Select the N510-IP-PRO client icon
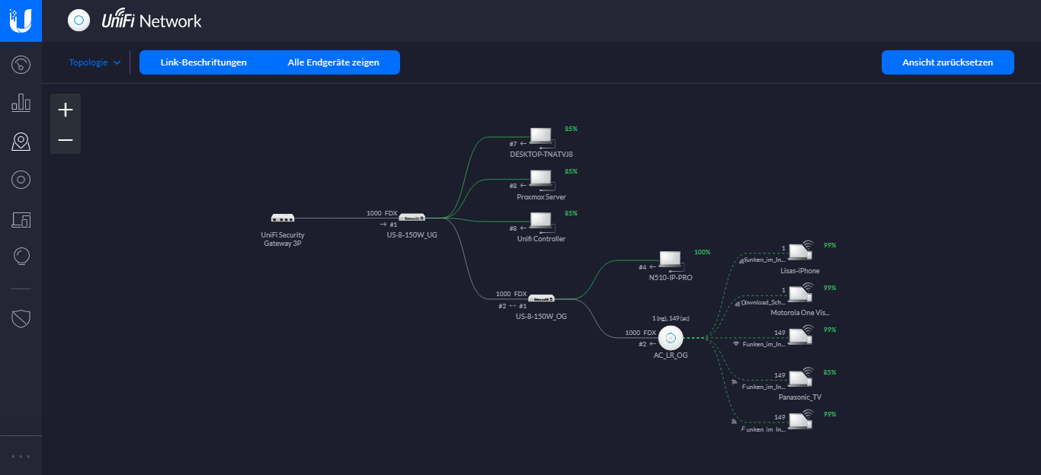 671,260
